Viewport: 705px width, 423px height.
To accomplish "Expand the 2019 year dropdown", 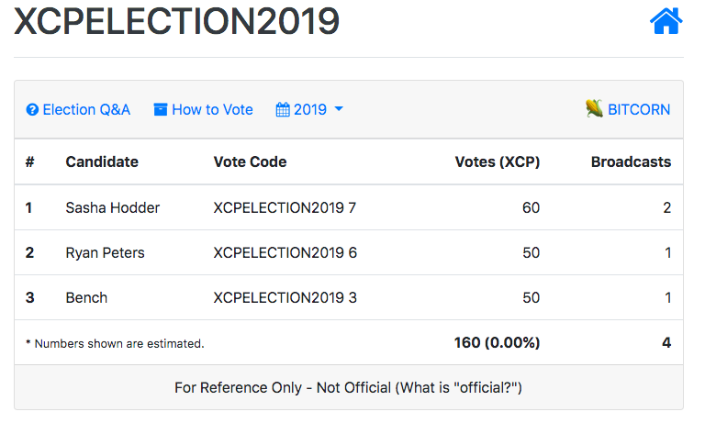I will (309, 109).
